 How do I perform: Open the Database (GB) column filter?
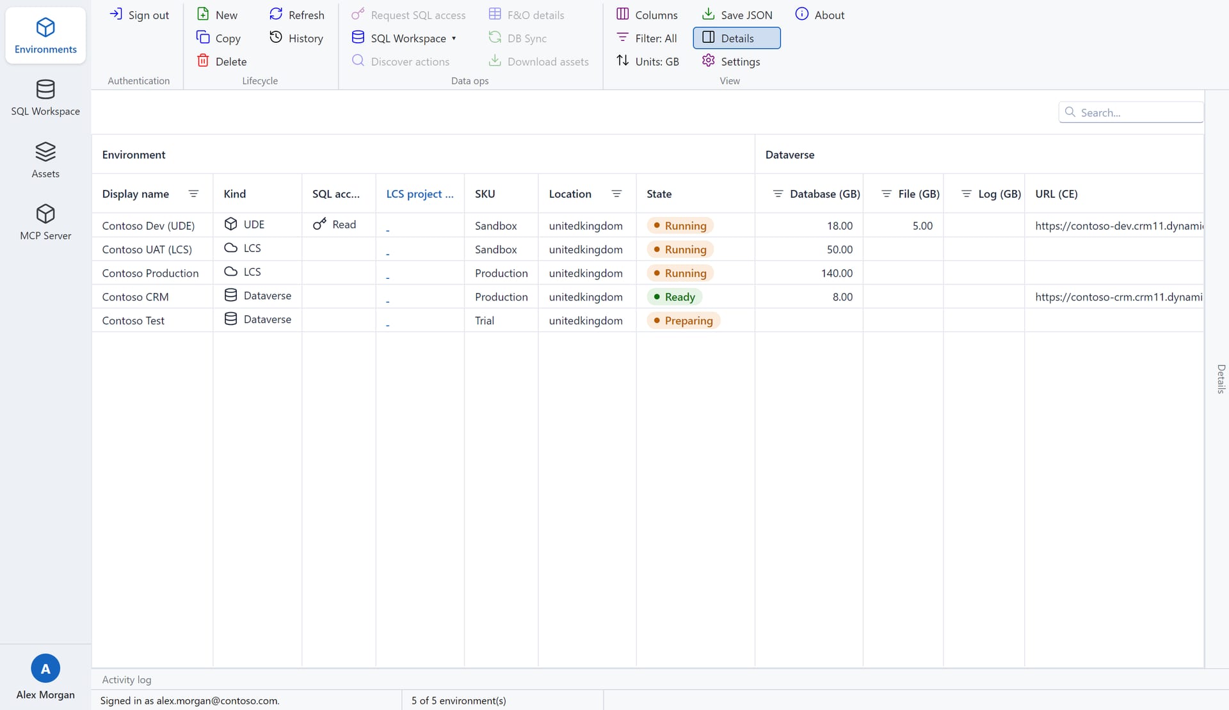[x=778, y=194]
